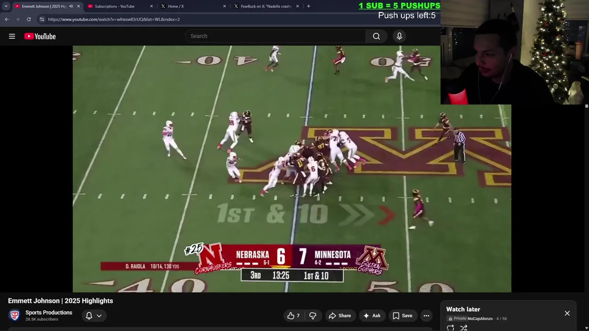Click 'Emmett Johnson | 2025 Highlights' video title
This screenshot has width=589, height=331.
click(x=60, y=301)
